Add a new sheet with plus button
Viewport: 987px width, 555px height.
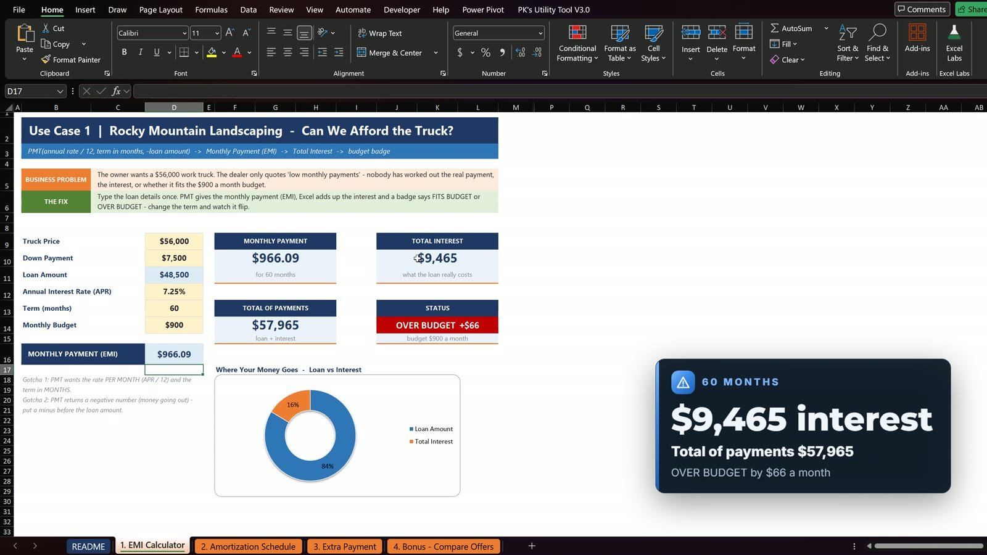532,546
